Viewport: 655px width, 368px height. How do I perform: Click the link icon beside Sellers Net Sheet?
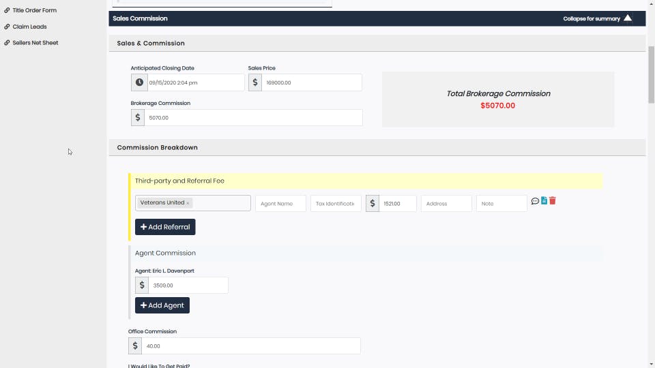tap(7, 42)
